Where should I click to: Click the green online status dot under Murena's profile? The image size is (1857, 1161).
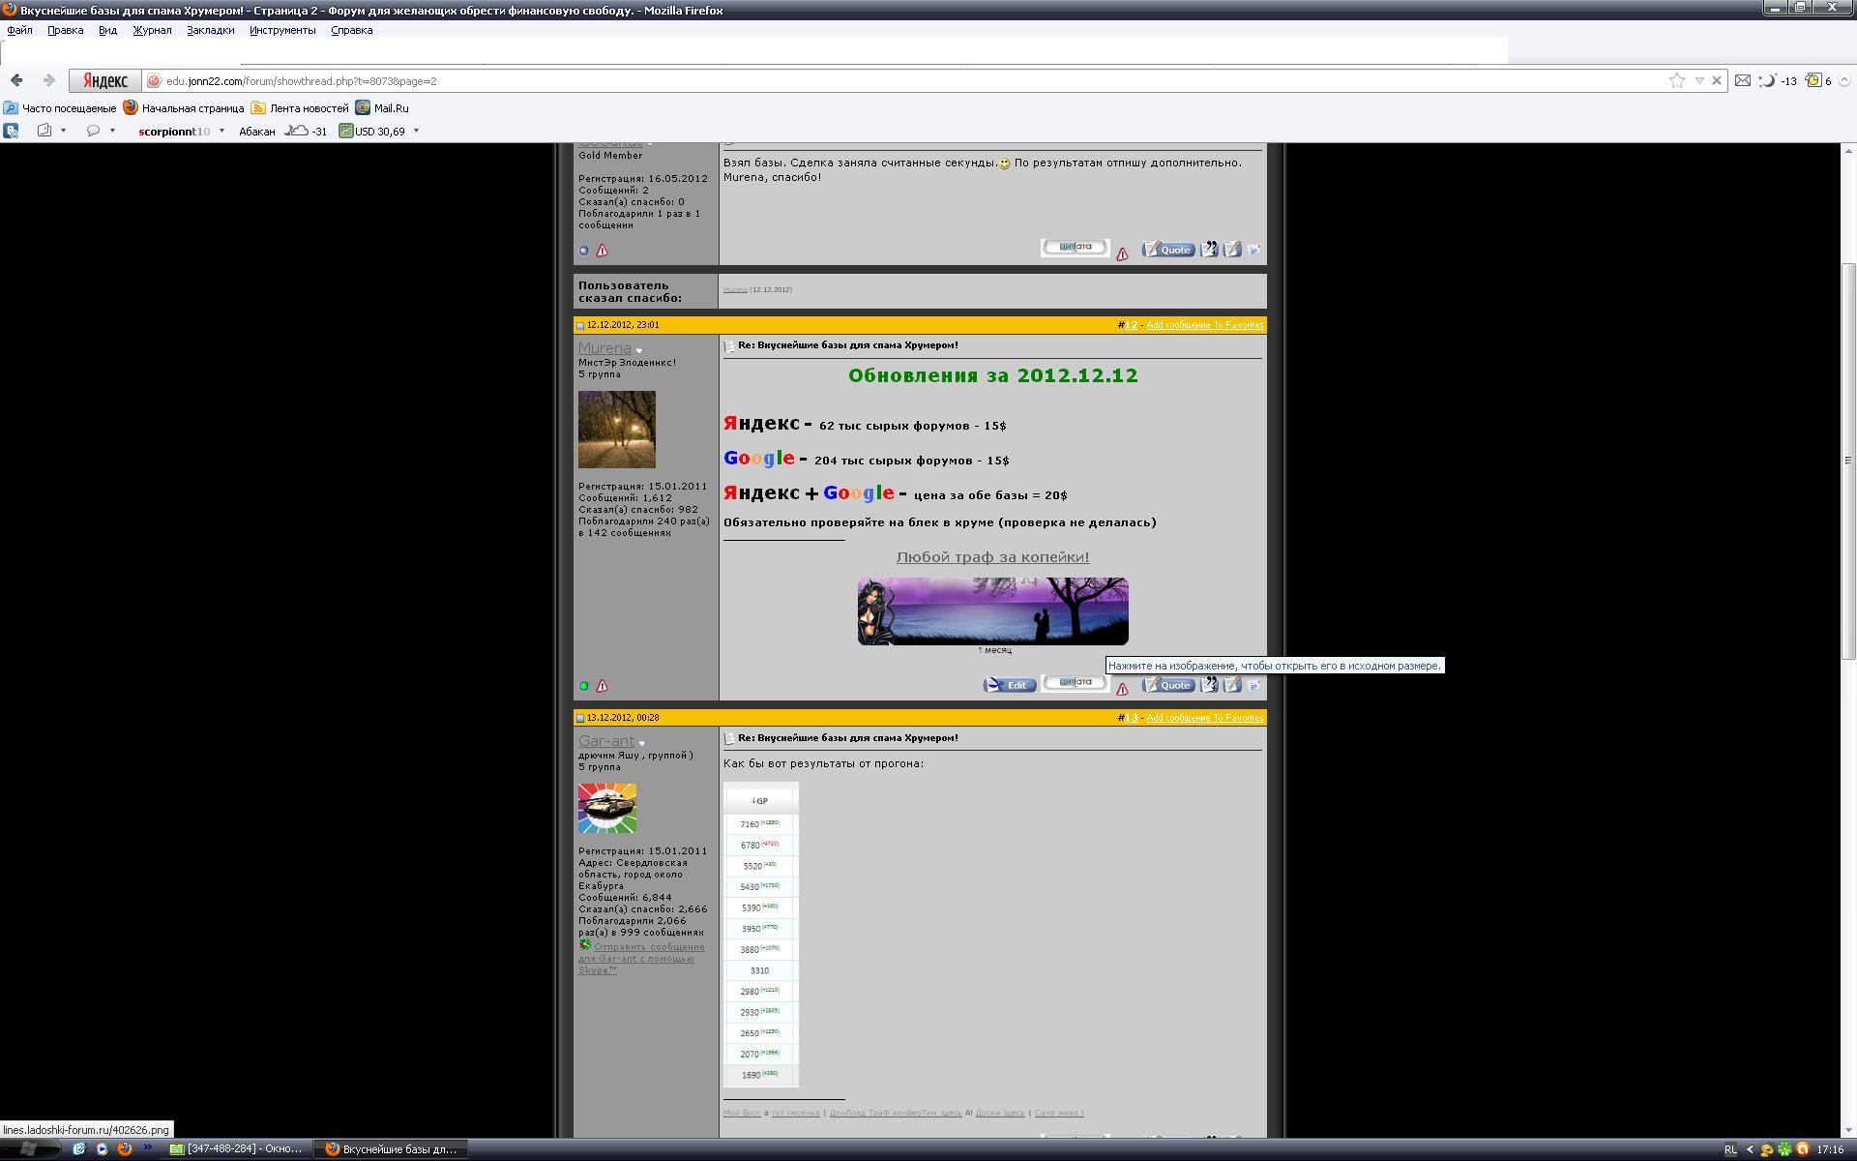(583, 686)
